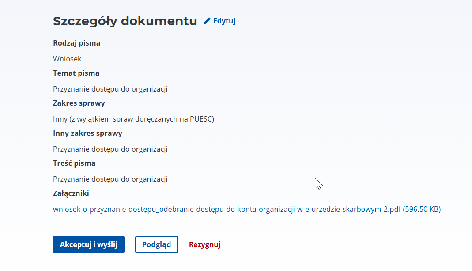Screen dimensions: 472x271
Task: Open the attached wniosek PDF file link
Action: tap(227, 209)
